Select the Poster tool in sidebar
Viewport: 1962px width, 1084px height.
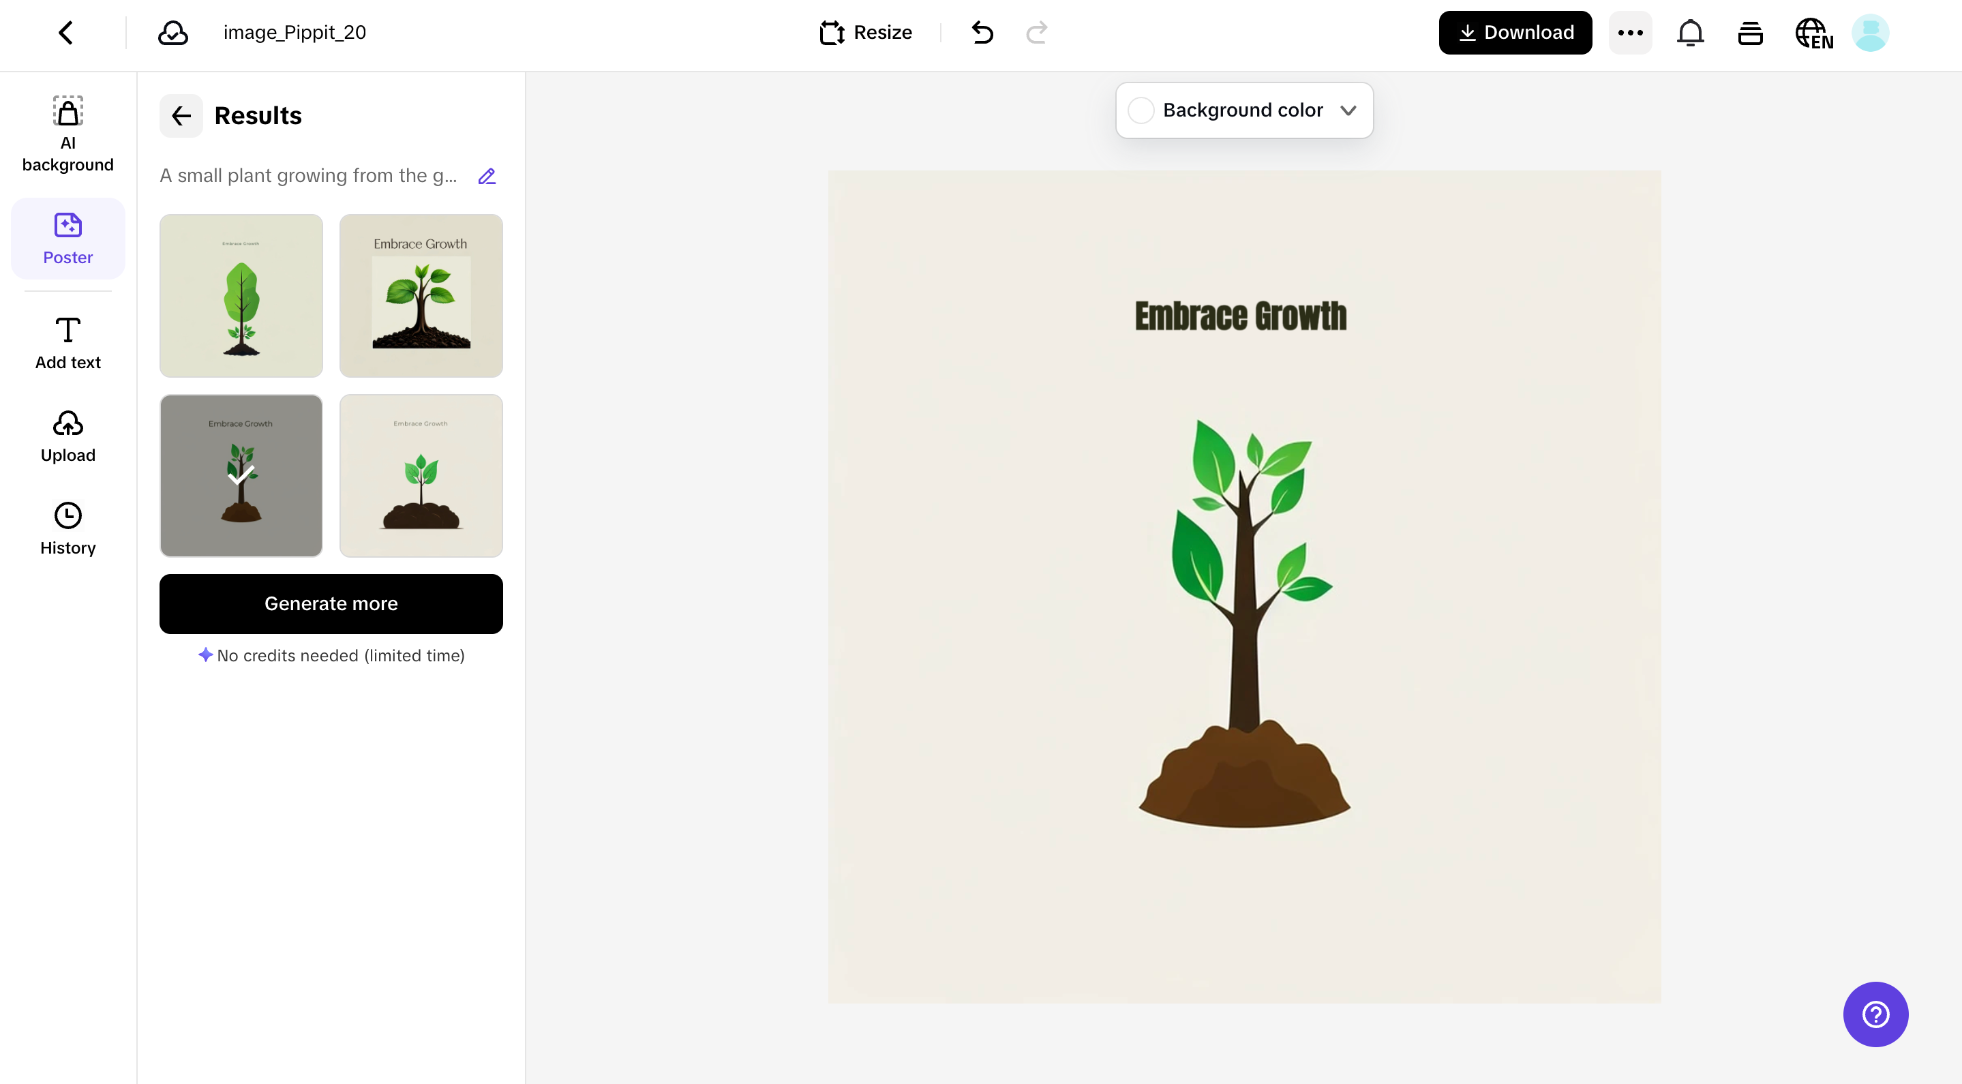click(x=67, y=238)
